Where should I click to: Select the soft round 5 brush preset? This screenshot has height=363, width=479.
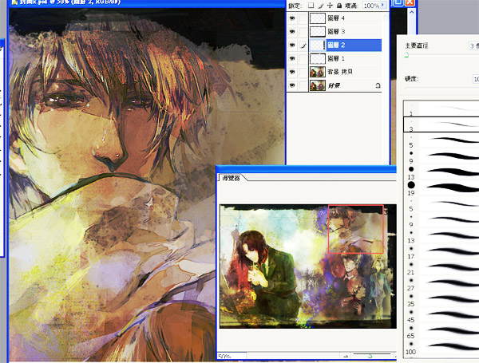pos(441,204)
